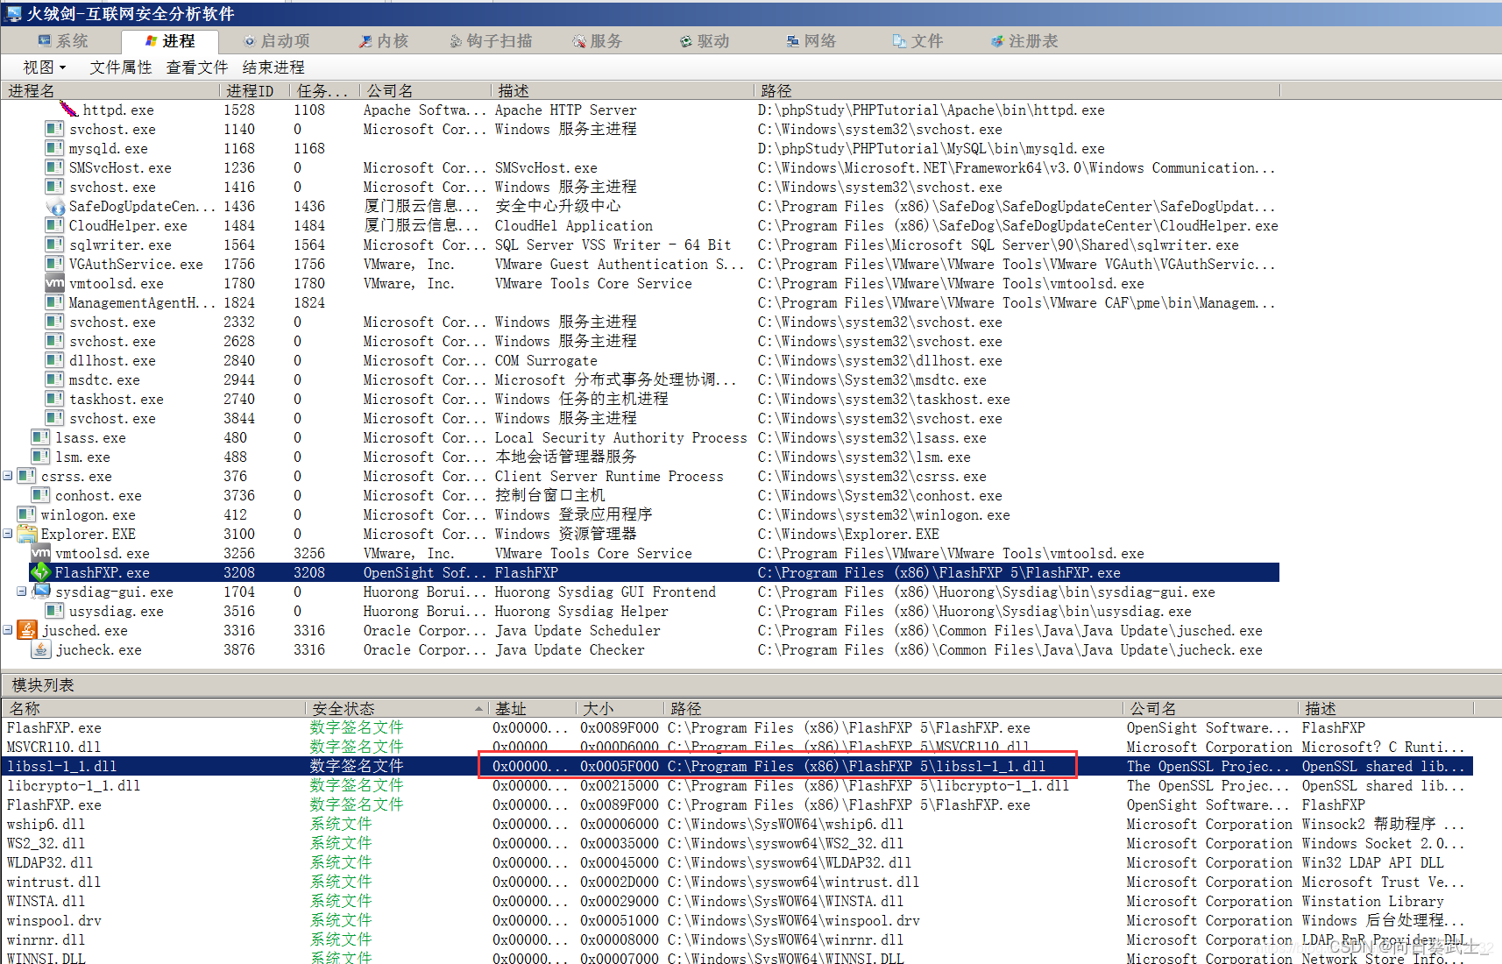Select the winrnr.dll module row
This screenshot has width=1502, height=964.
[x=737, y=939]
